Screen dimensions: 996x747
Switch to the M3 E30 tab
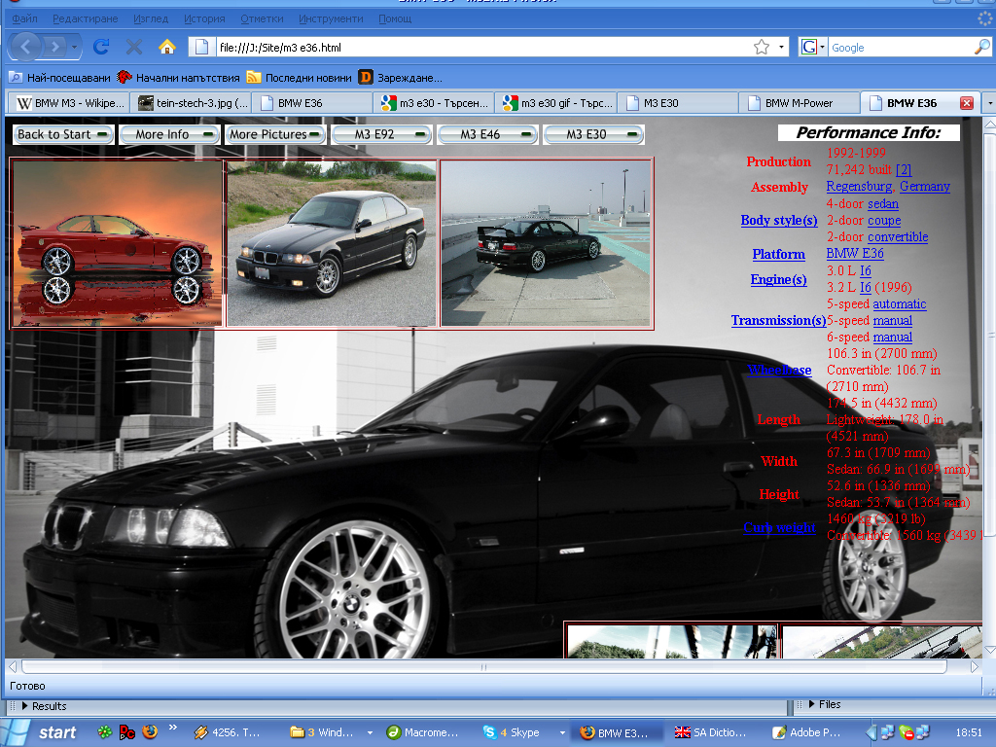tap(678, 103)
